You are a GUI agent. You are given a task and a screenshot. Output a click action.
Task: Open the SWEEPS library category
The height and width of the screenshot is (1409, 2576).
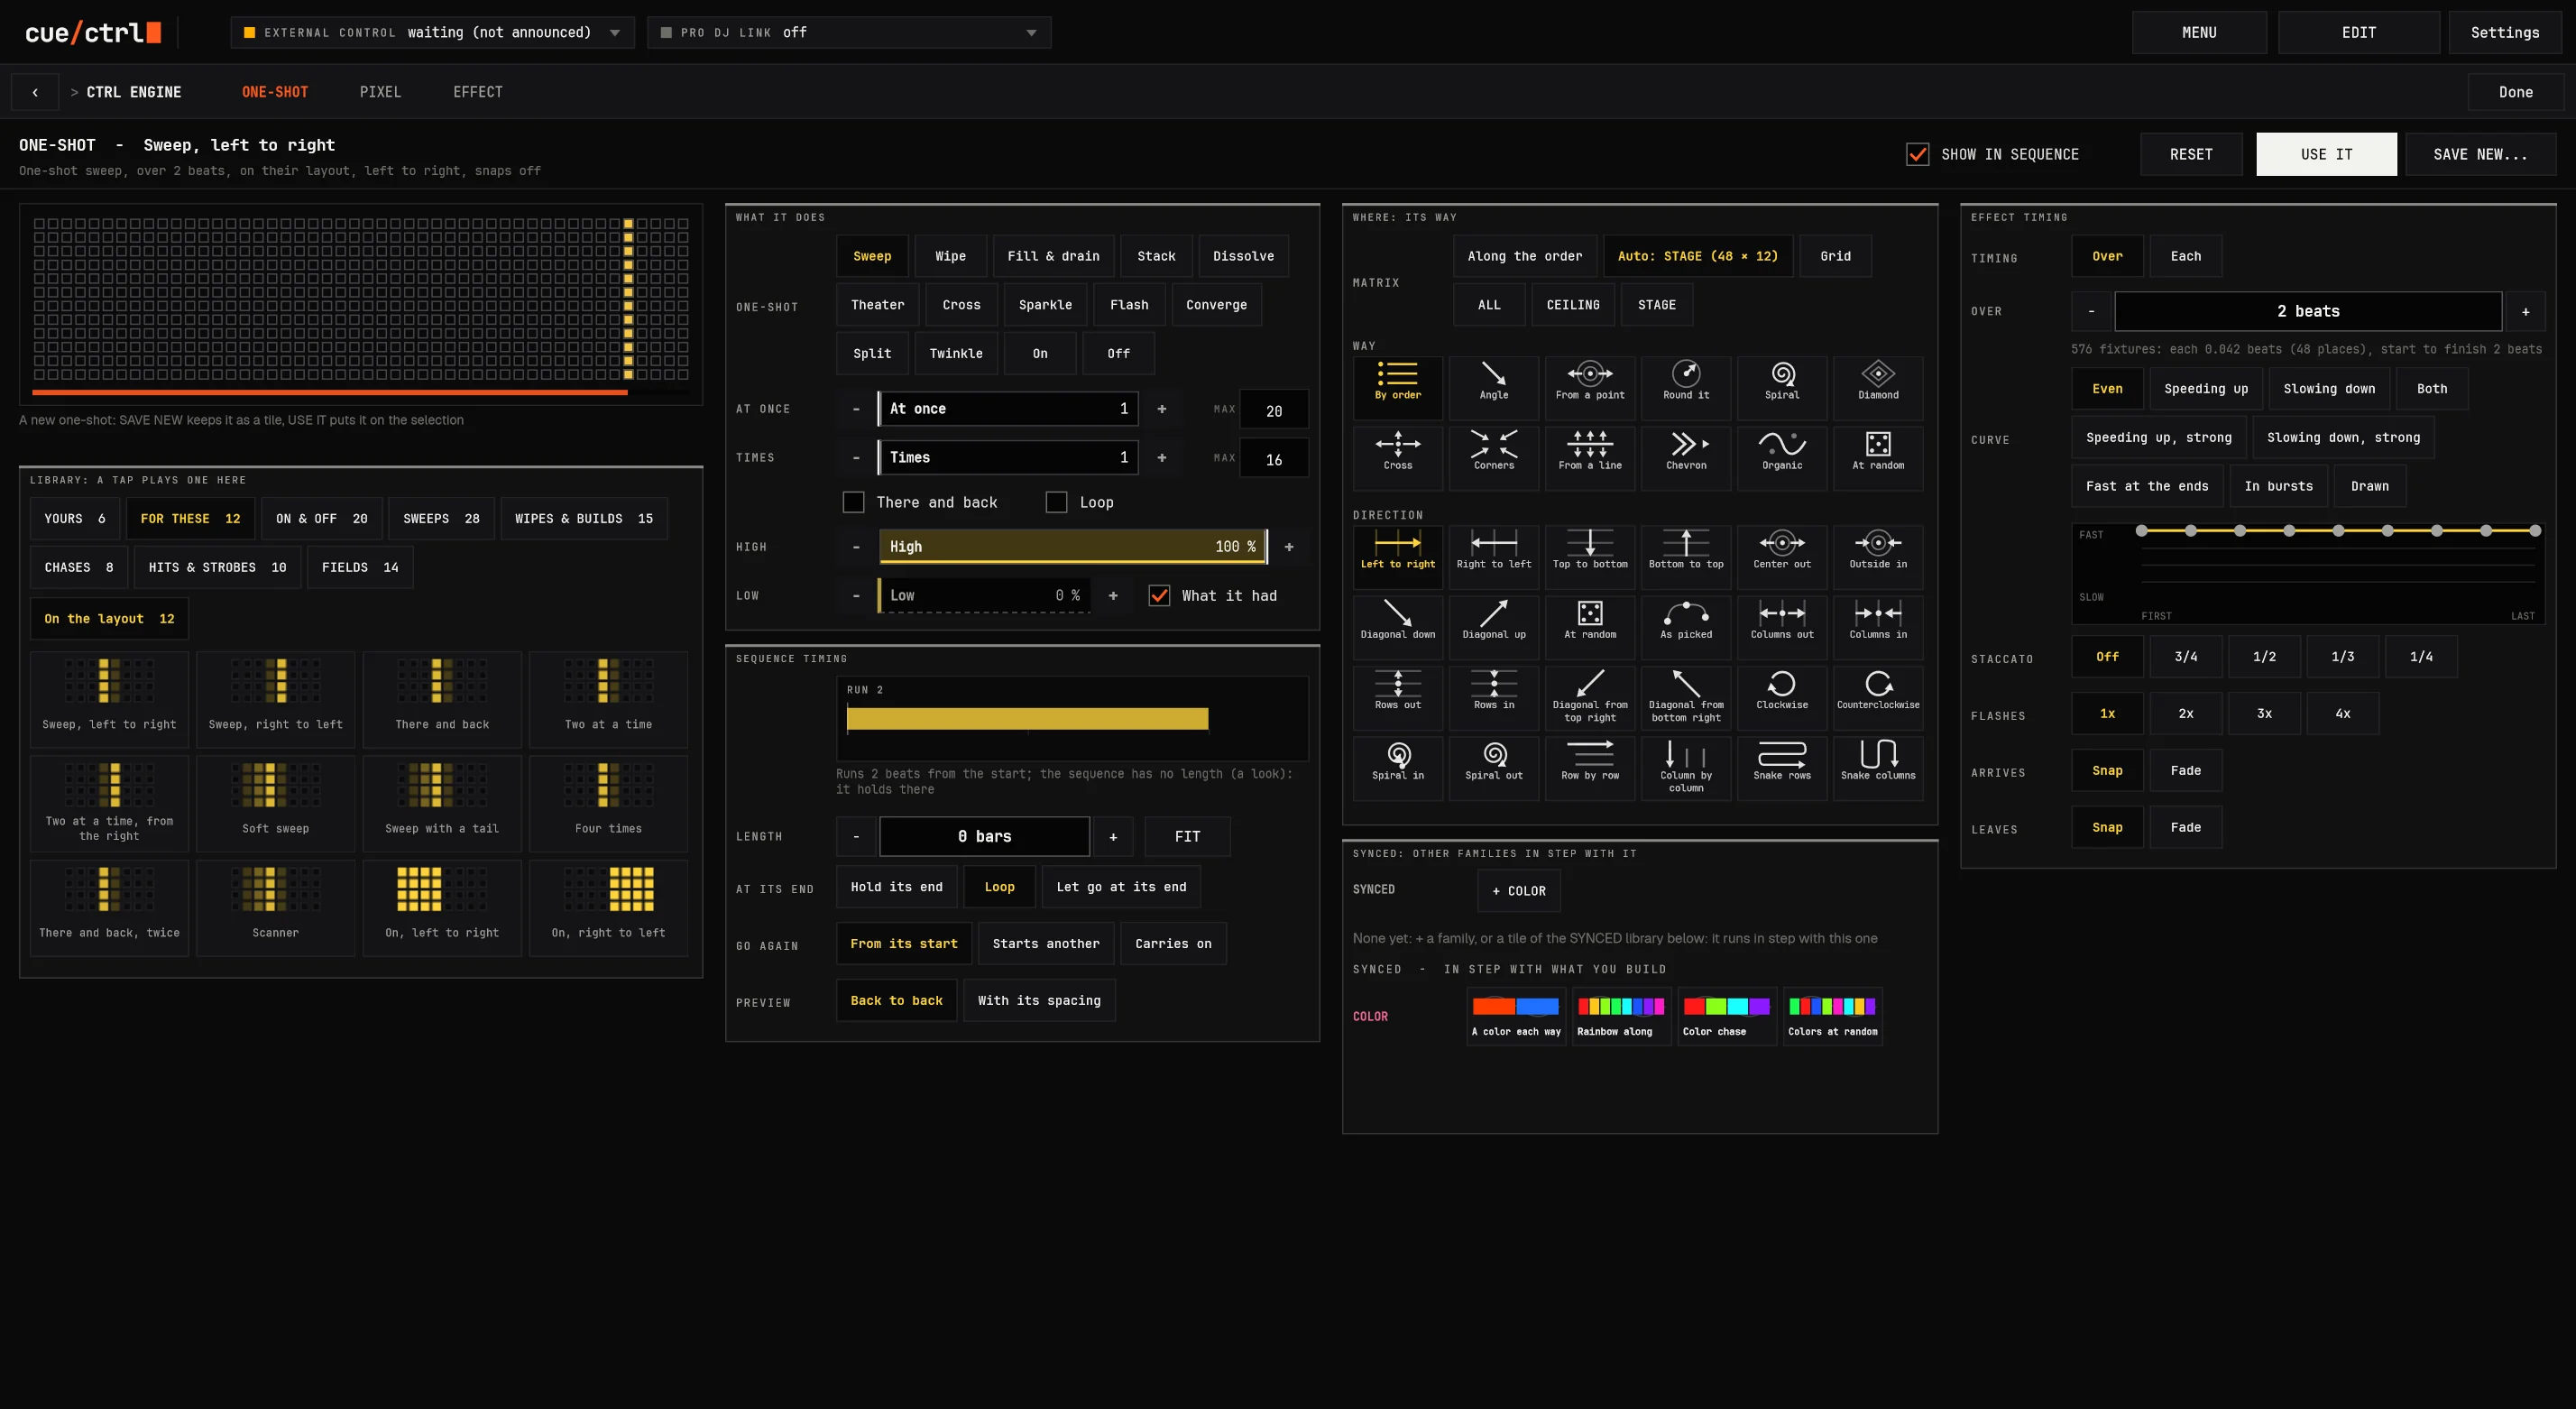pyautogui.click(x=441, y=518)
